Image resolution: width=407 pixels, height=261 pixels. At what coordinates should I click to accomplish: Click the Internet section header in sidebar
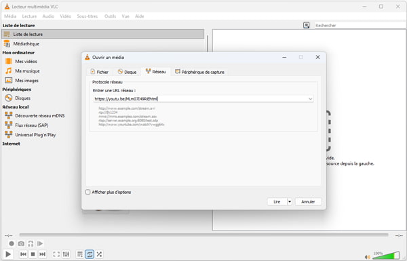pos(11,144)
